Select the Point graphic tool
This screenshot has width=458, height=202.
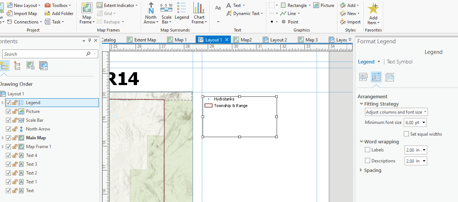point(289,22)
